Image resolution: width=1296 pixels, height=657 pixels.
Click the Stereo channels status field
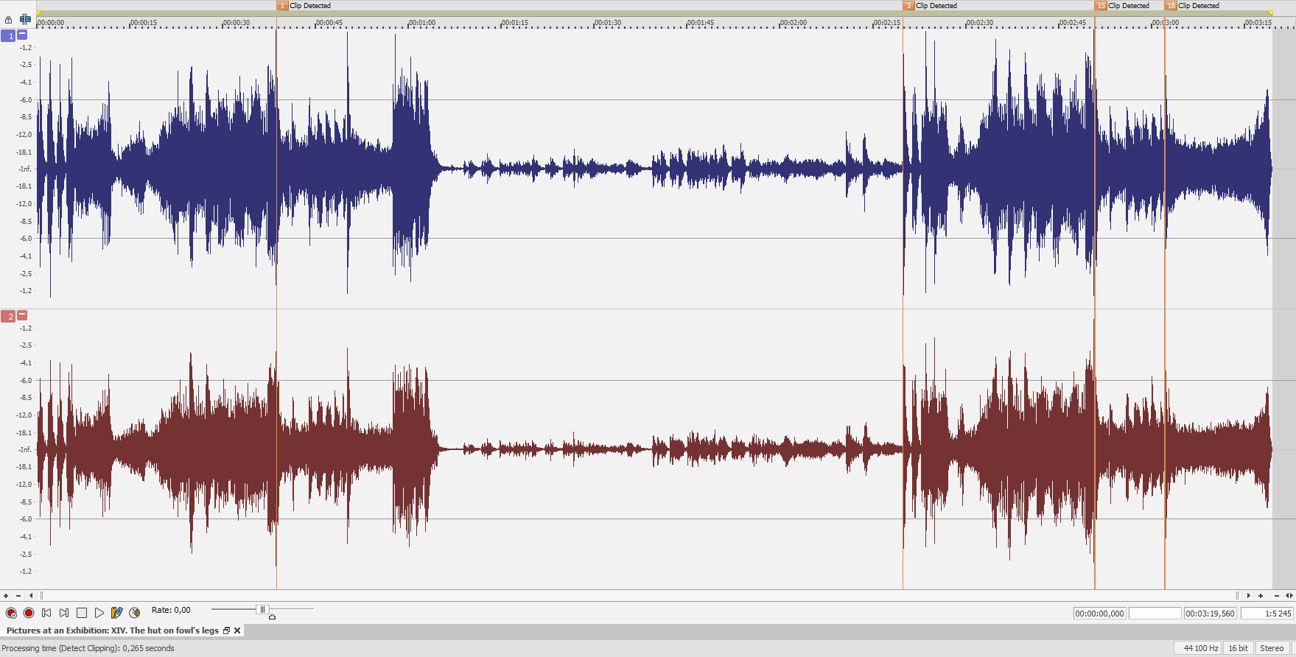pos(1272,648)
